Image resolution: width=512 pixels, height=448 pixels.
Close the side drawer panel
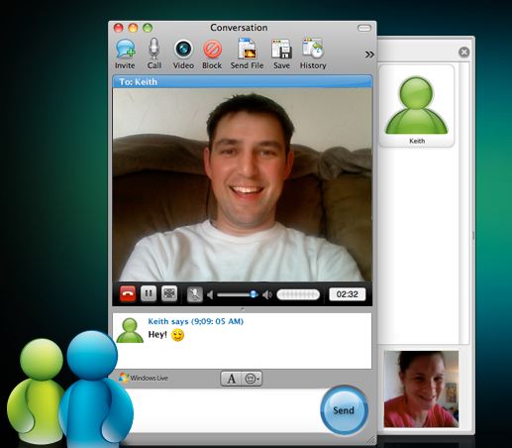[x=463, y=52]
